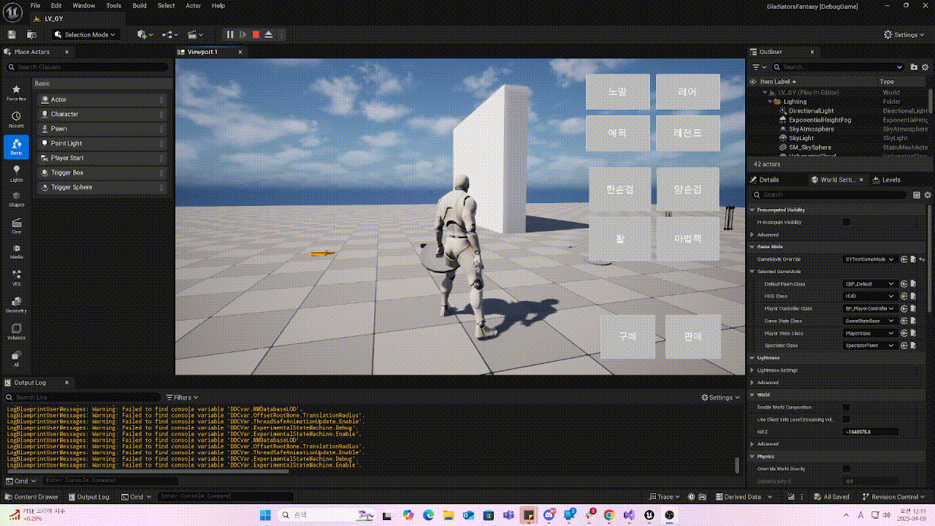Select Geometry category in Place Actors
This screenshot has width=935, height=526.
(x=16, y=305)
